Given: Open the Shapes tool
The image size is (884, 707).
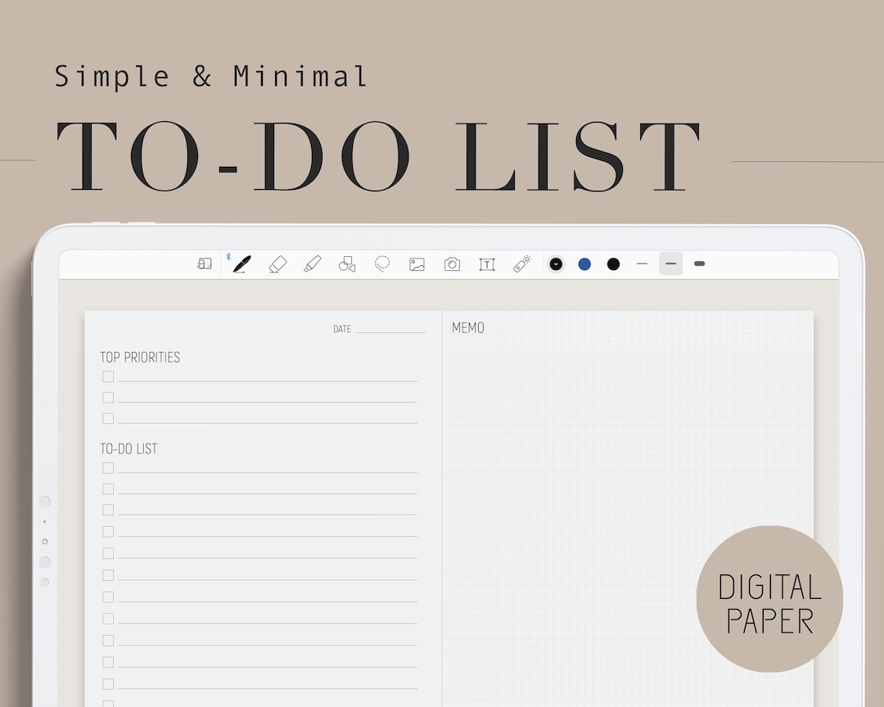Looking at the screenshot, I should 347,263.
